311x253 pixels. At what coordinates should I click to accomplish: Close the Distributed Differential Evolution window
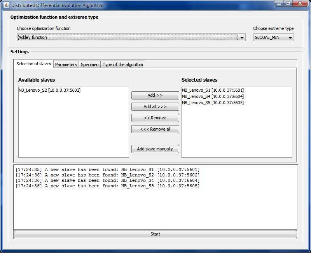coord(300,3)
